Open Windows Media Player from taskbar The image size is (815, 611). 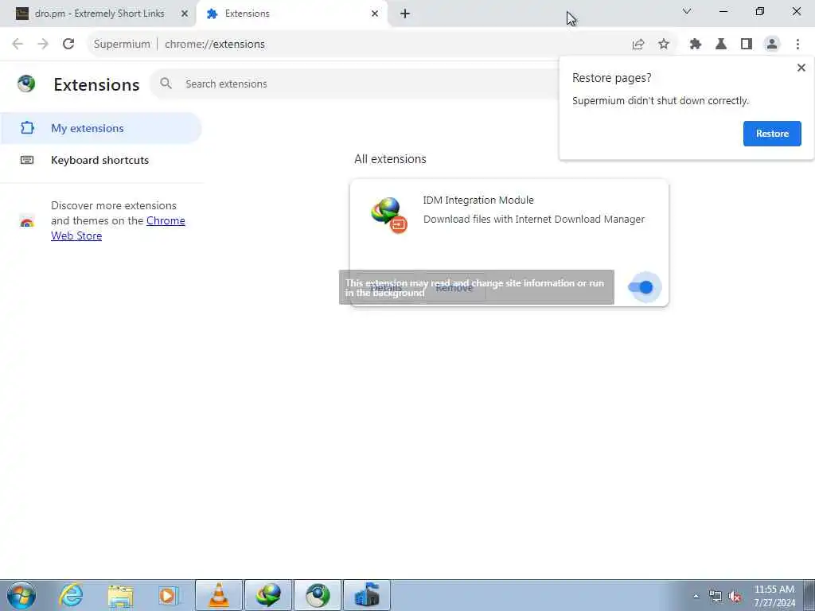(169, 595)
